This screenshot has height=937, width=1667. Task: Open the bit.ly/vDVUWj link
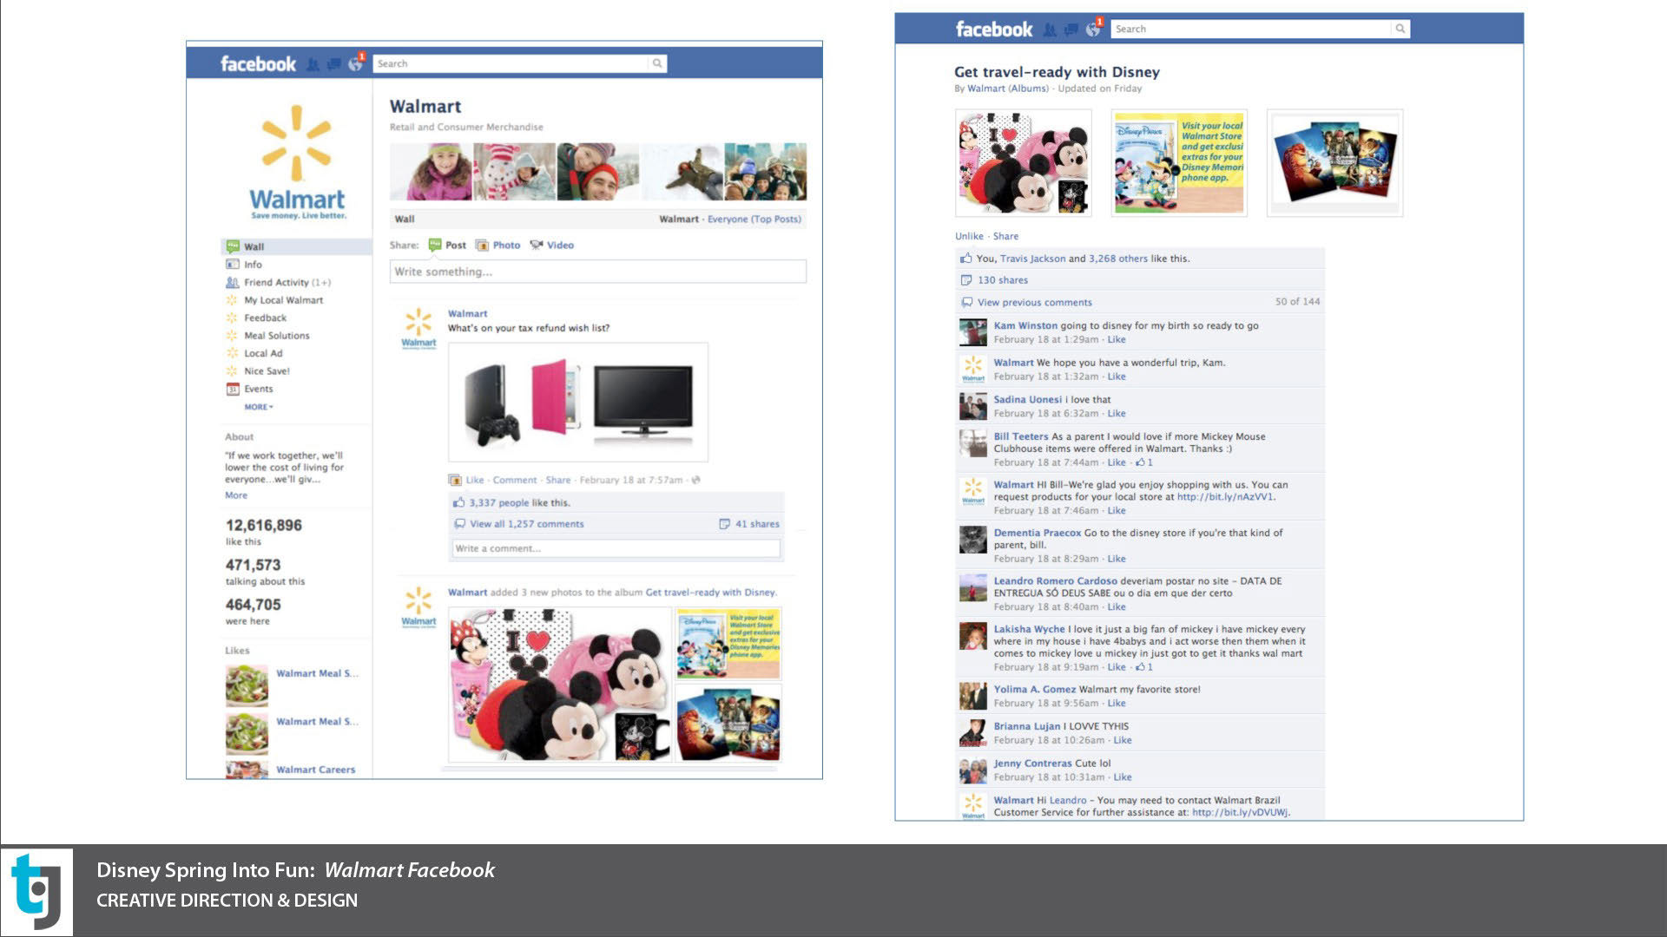click(x=1241, y=813)
